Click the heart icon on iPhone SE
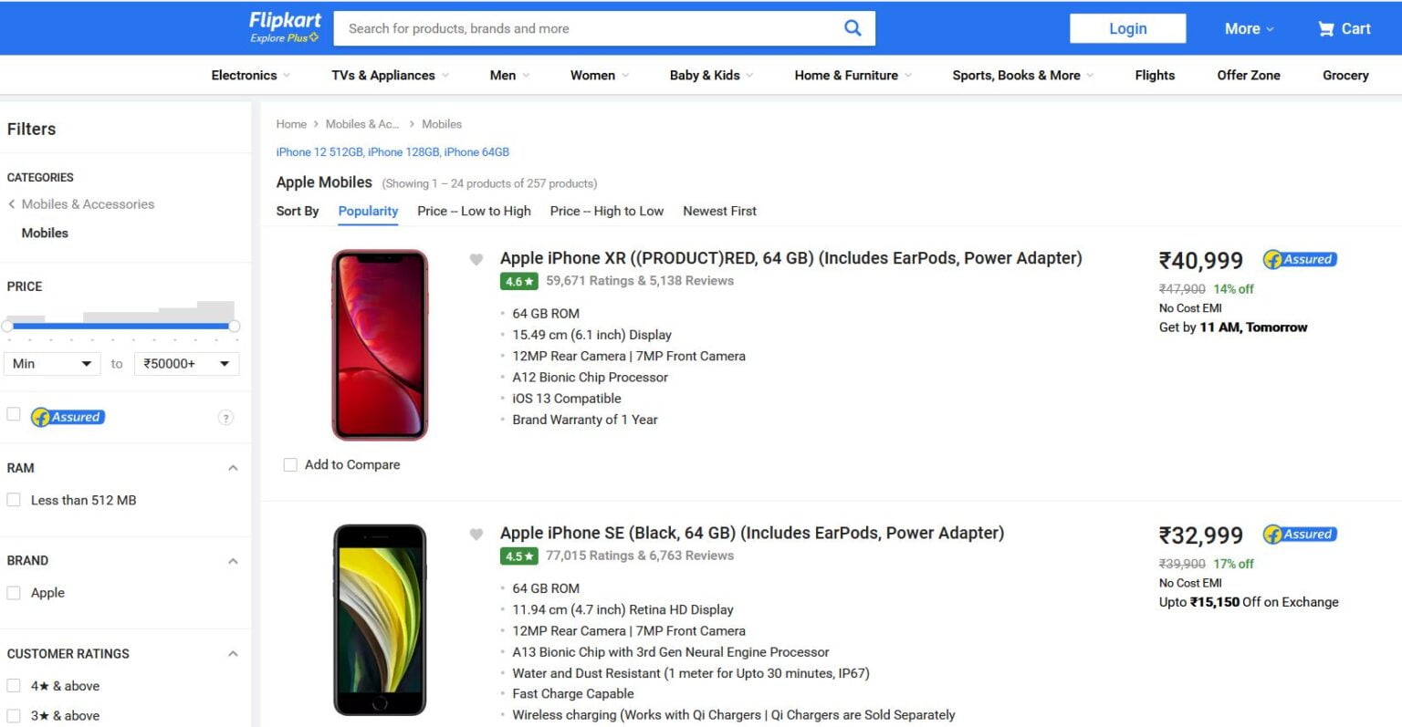Screen dimensions: 1402x727 (476, 534)
